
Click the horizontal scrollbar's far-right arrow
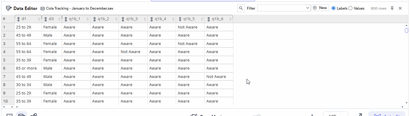tap(403, 107)
